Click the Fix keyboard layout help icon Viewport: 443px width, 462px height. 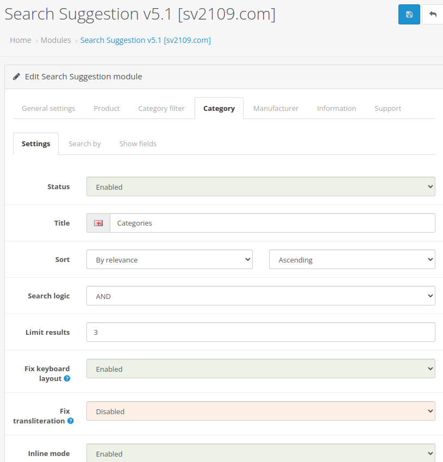pyautogui.click(x=67, y=378)
